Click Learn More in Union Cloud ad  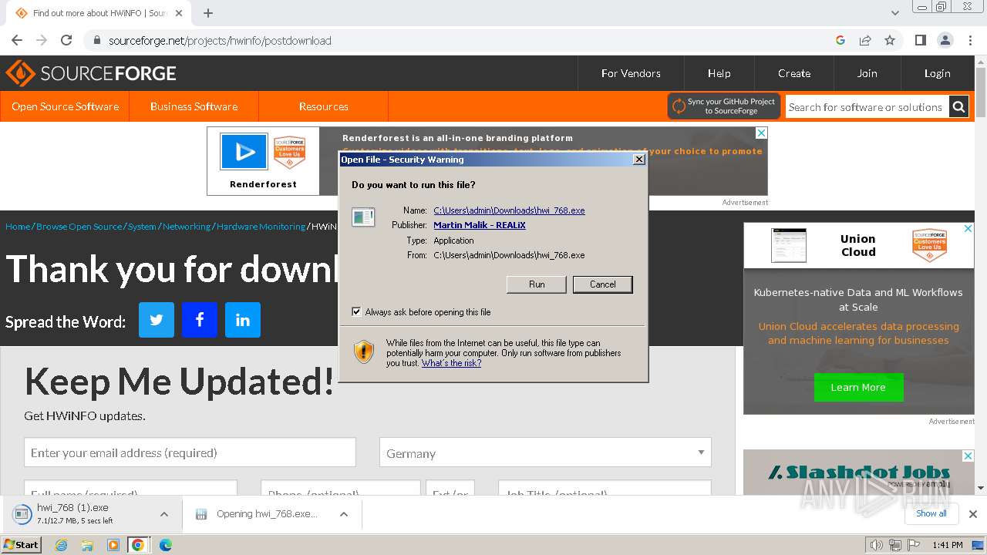click(x=858, y=387)
